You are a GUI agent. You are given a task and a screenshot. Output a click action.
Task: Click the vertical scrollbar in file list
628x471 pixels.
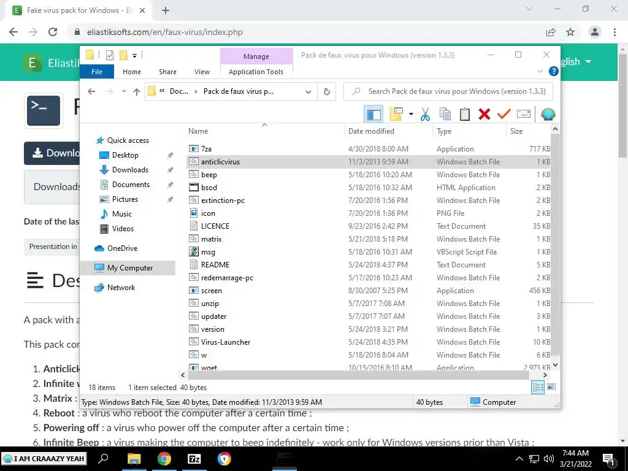point(555,244)
